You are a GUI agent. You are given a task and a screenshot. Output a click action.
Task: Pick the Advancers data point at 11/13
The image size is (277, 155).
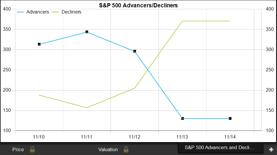pos(182,118)
